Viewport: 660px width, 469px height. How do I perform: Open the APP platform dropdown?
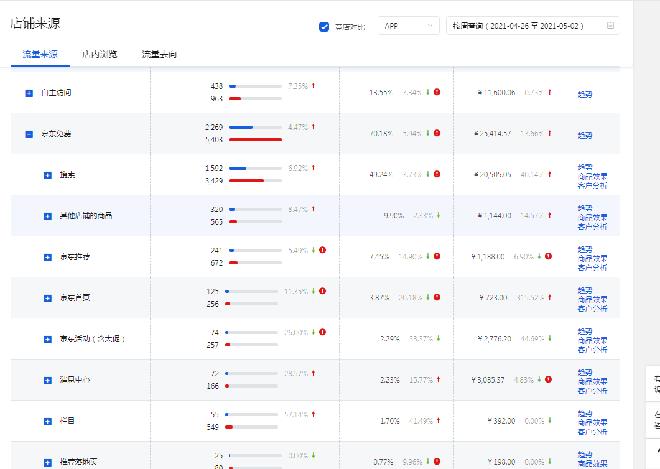[408, 26]
